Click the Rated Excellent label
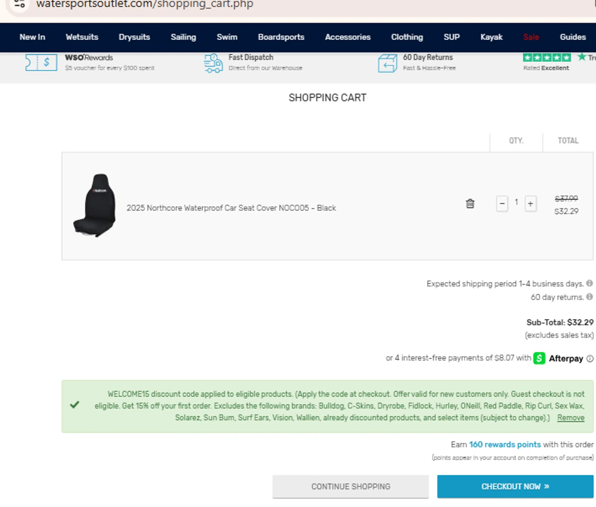596x507 pixels. 546,68
